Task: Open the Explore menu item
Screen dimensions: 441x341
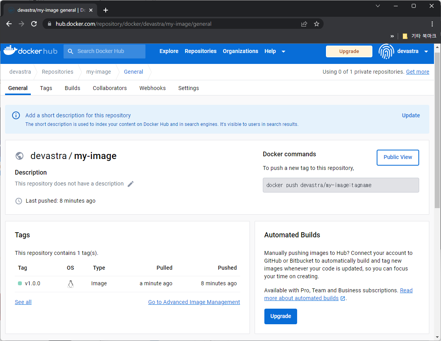Action: tap(169, 51)
